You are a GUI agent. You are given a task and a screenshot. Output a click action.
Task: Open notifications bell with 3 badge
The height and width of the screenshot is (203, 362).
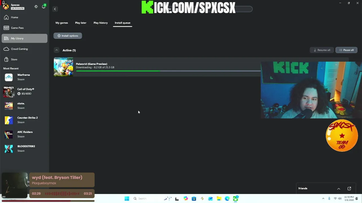(44, 6)
